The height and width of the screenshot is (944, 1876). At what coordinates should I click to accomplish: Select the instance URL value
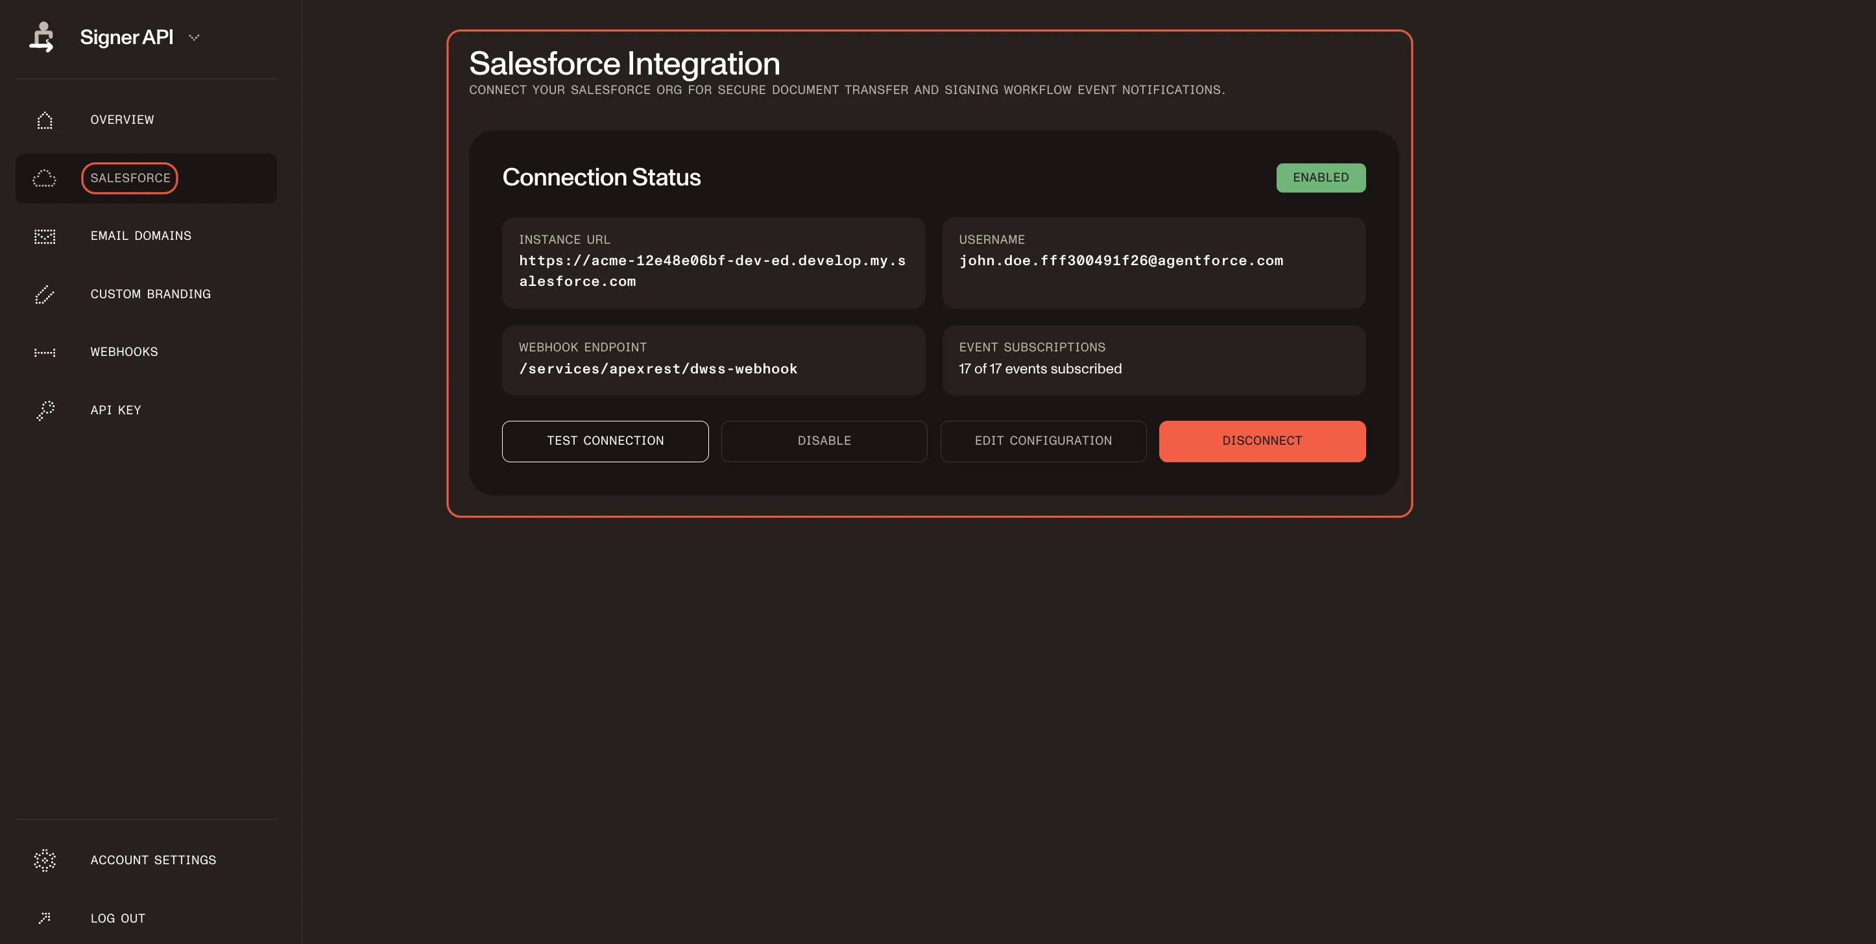(x=712, y=271)
